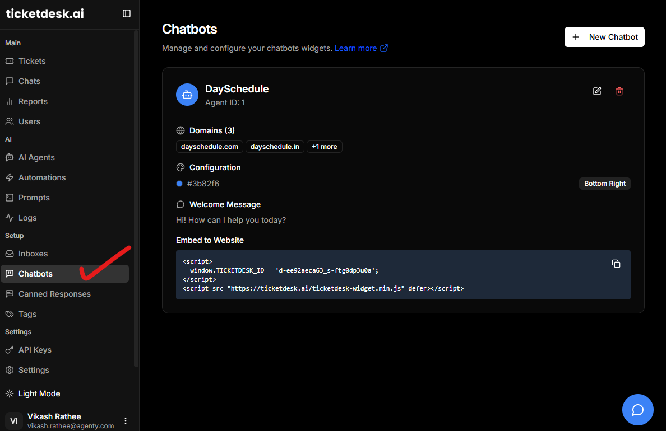Open Tickets from the sidebar
This screenshot has height=431, width=666.
tap(32, 61)
